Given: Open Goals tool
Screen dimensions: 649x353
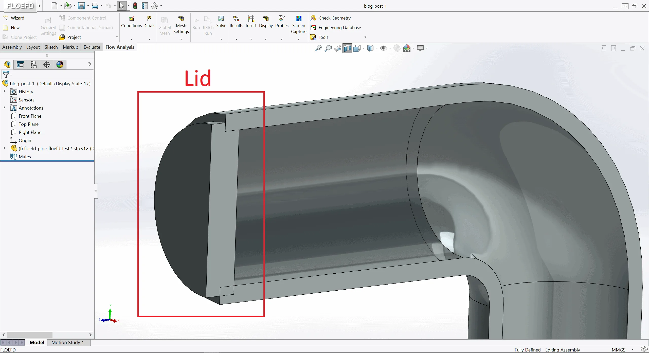Looking at the screenshot, I should (150, 22).
